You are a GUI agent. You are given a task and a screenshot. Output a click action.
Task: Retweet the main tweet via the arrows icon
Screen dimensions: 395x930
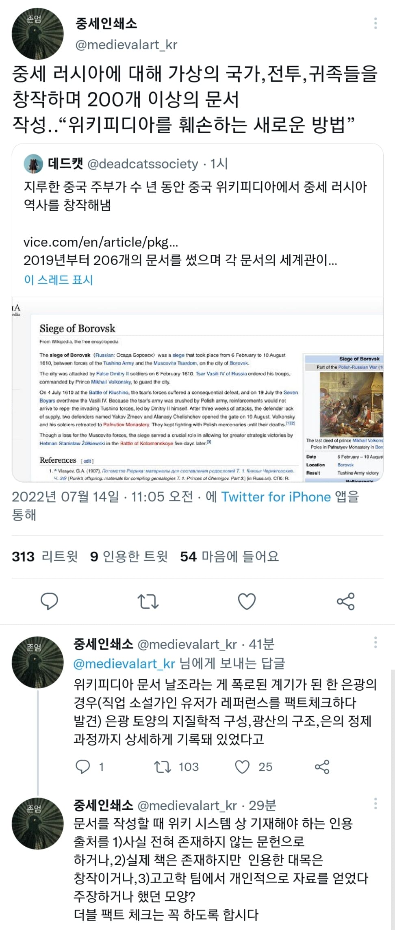[x=148, y=601]
